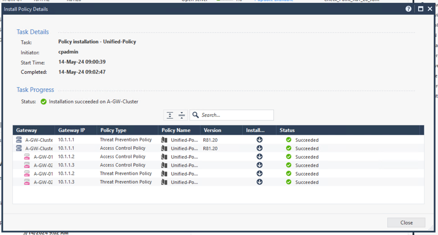Click the magnifier search icon
The width and height of the screenshot is (438, 235).
coord(196,115)
